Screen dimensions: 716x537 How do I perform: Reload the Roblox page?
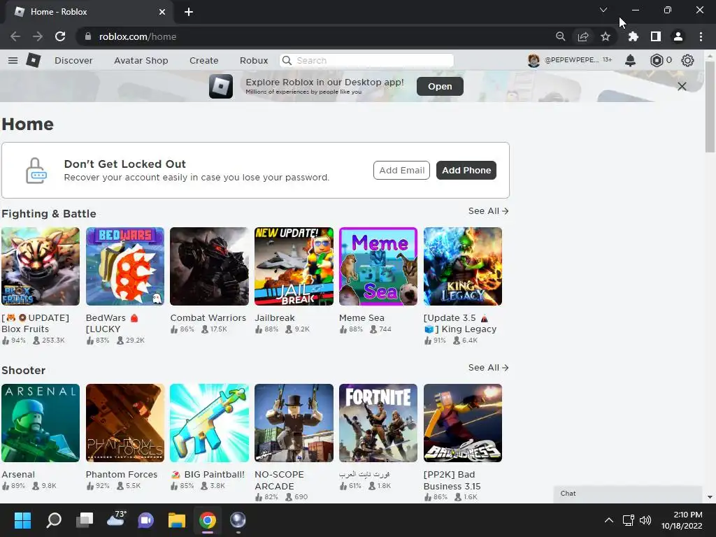pyautogui.click(x=60, y=36)
